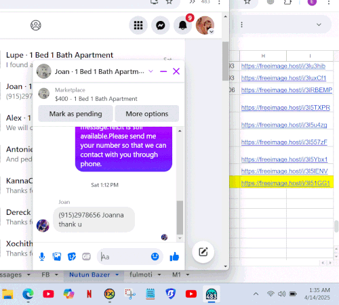
Task: Show hidden system tray icons
Action: tap(256, 294)
